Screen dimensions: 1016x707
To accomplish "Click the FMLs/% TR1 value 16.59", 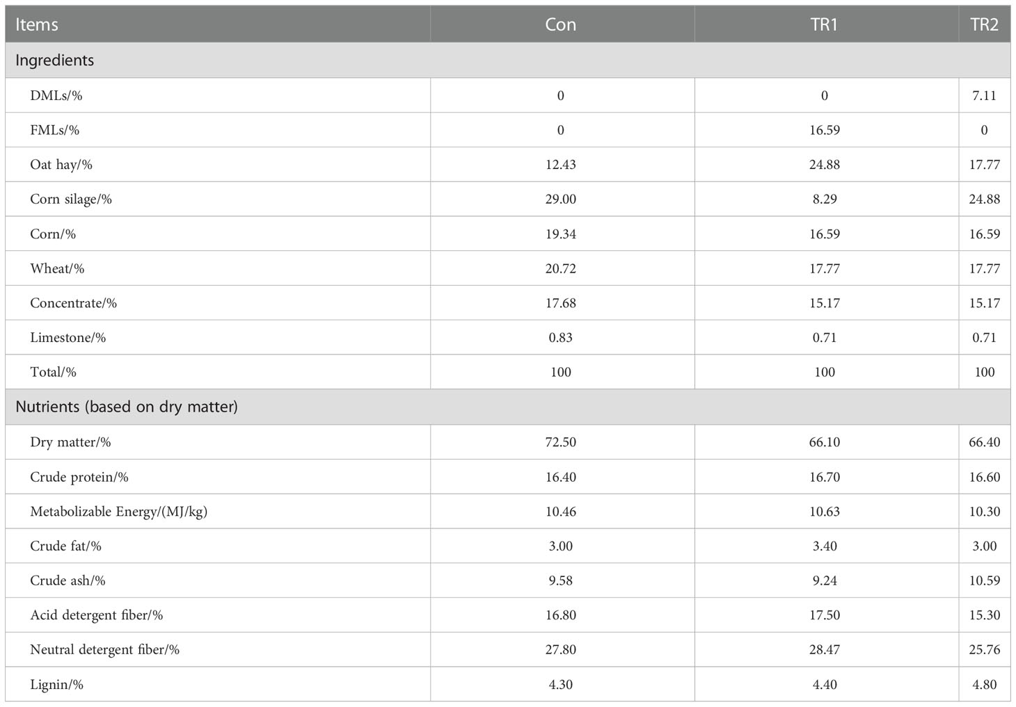I will click(825, 130).
